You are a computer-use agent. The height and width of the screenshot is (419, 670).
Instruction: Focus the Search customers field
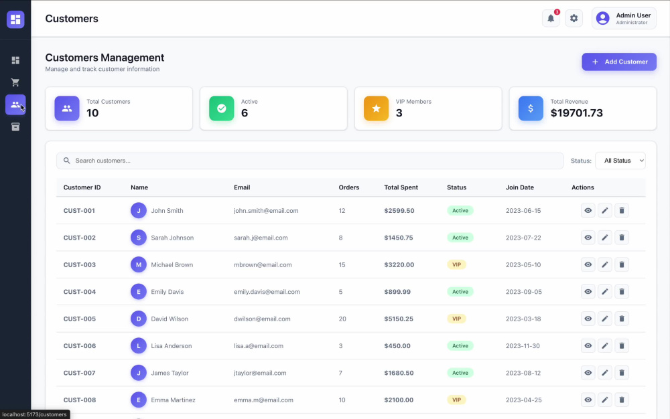(x=310, y=161)
